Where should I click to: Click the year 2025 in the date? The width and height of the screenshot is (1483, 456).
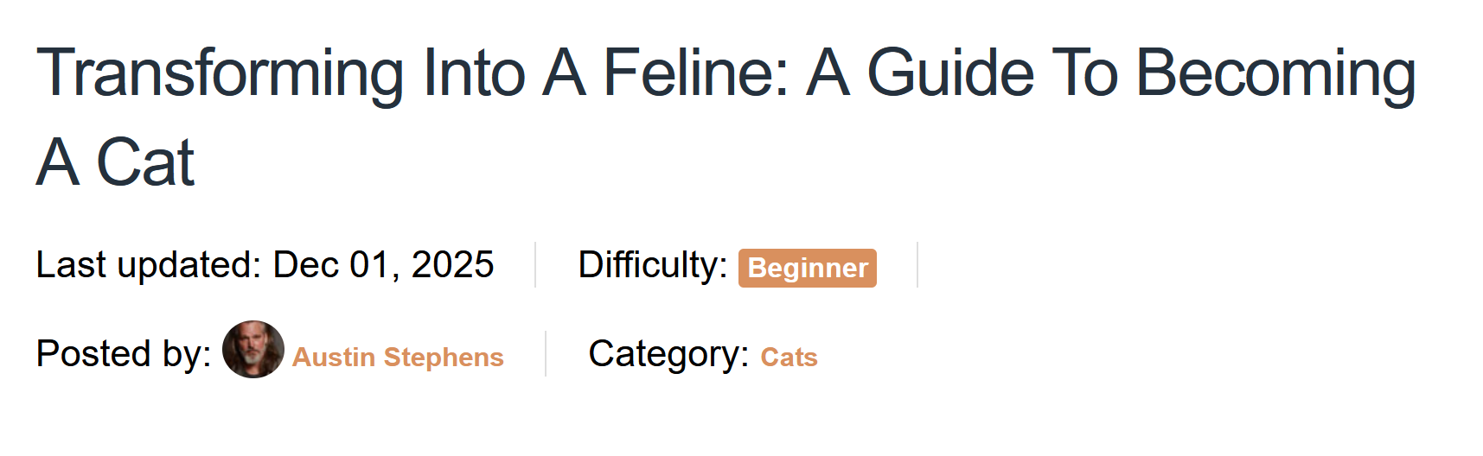pyautogui.click(x=452, y=265)
